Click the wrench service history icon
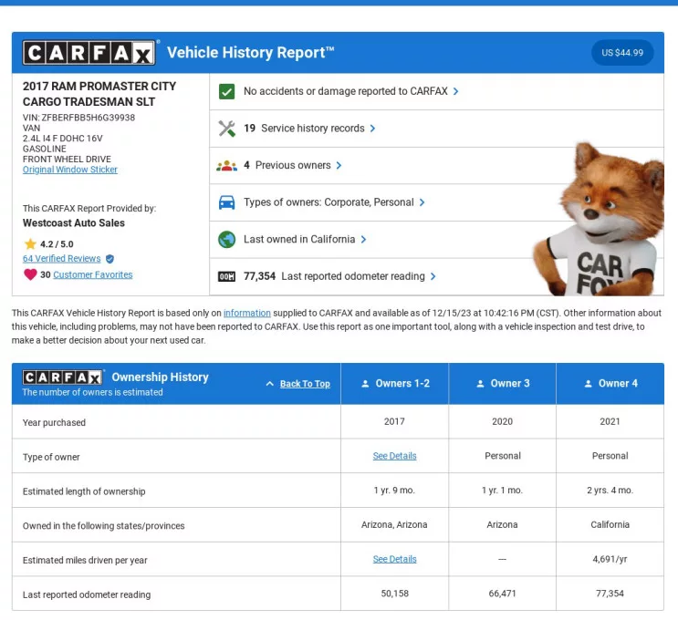This screenshot has width=678, height=620. click(227, 129)
